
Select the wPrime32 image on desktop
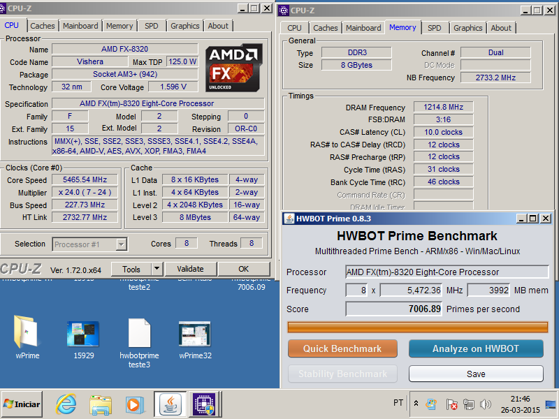pos(195,340)
